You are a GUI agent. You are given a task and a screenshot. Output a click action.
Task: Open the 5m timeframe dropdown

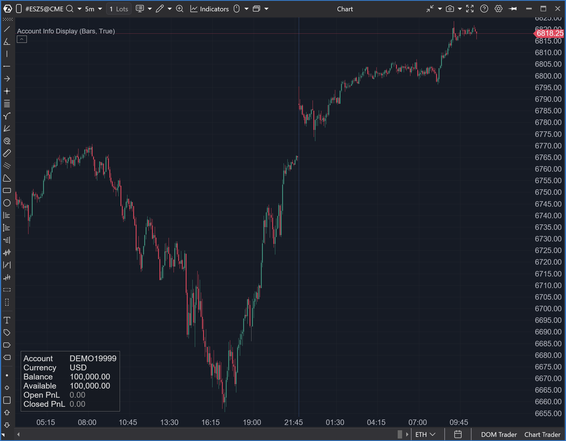point(93,9)
